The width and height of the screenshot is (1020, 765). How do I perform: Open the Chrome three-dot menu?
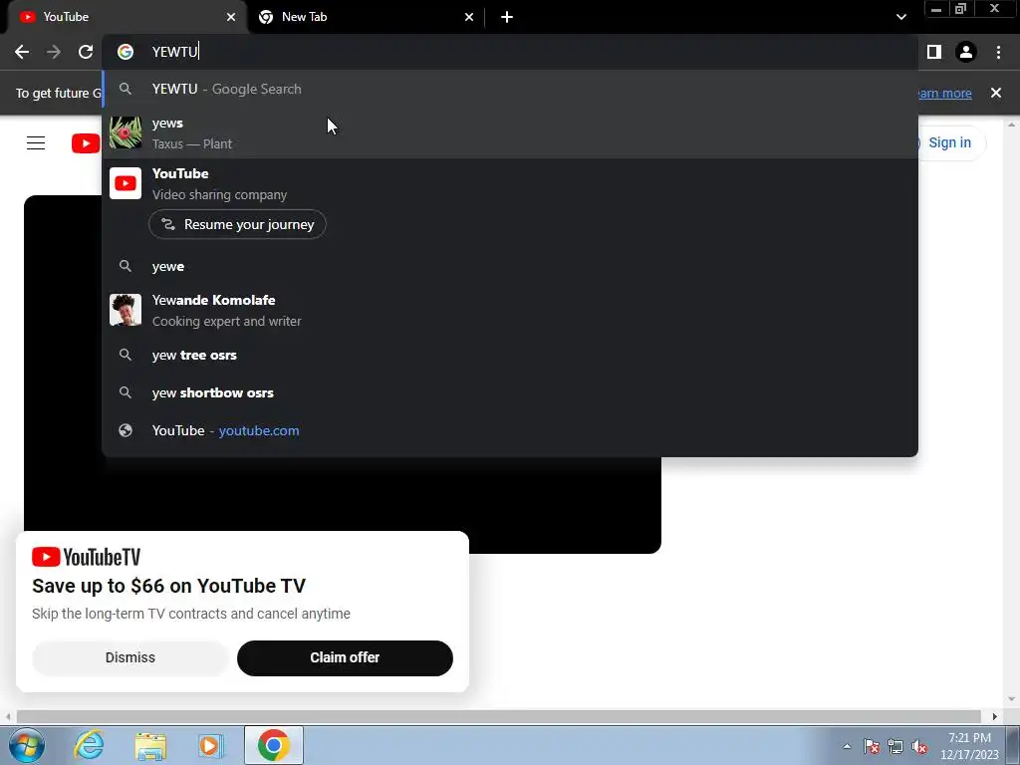(998, 52)
